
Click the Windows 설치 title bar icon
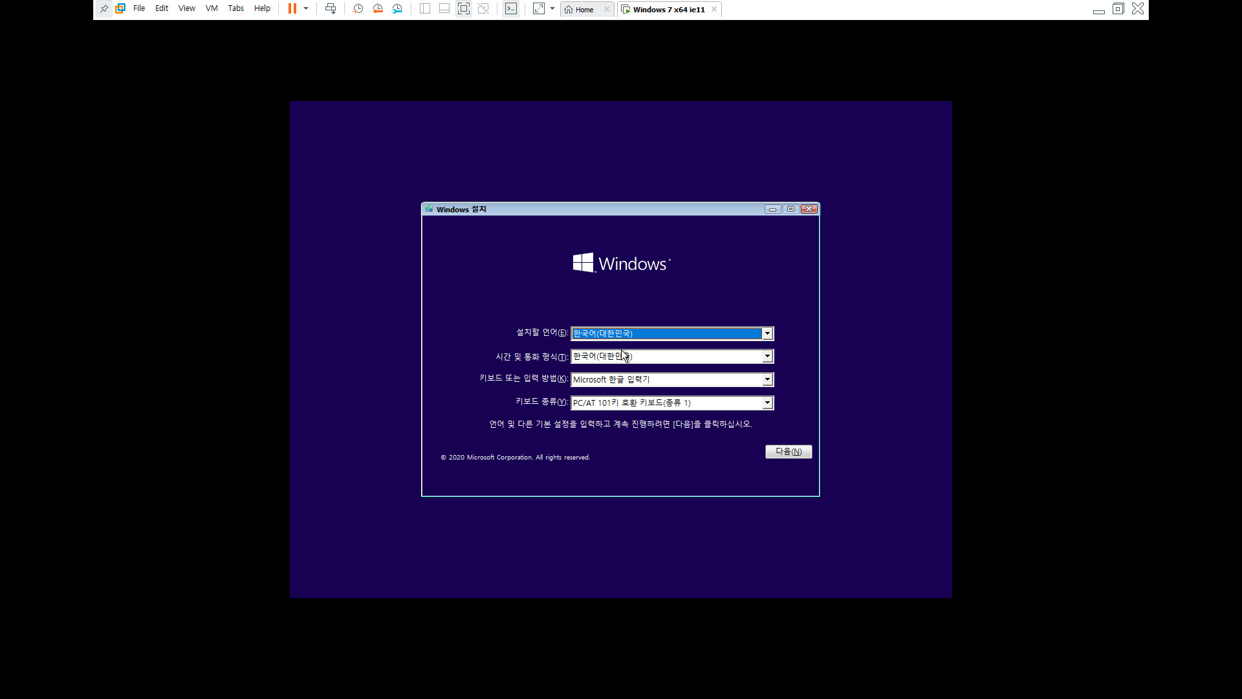click(x=429, y=209)
